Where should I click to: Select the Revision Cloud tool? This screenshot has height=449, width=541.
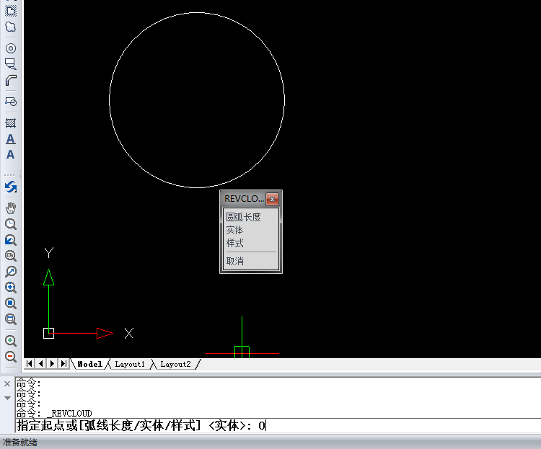pos(11,27)
